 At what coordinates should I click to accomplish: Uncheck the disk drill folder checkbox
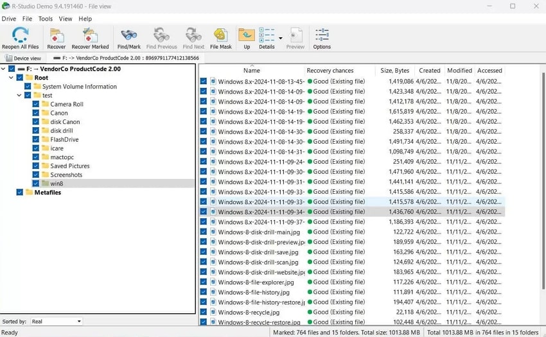tap(35, 130)
